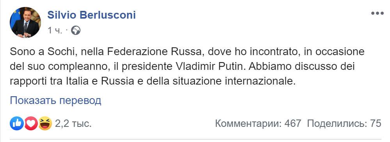
Task: Click the laughing Haha reaction icon
Action: pyautogui.click(x=45, y=123)
